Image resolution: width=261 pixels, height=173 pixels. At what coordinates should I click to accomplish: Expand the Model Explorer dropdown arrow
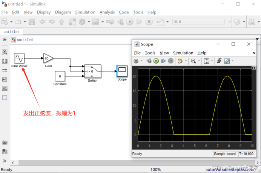tap(103, 22)
